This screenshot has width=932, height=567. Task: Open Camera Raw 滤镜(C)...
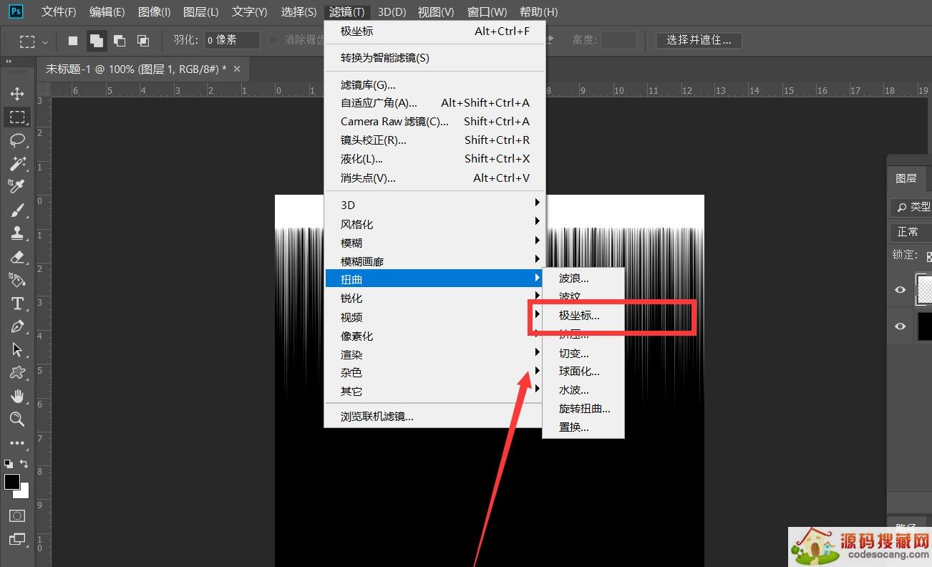pyautogui.click(x=435, y=121)
